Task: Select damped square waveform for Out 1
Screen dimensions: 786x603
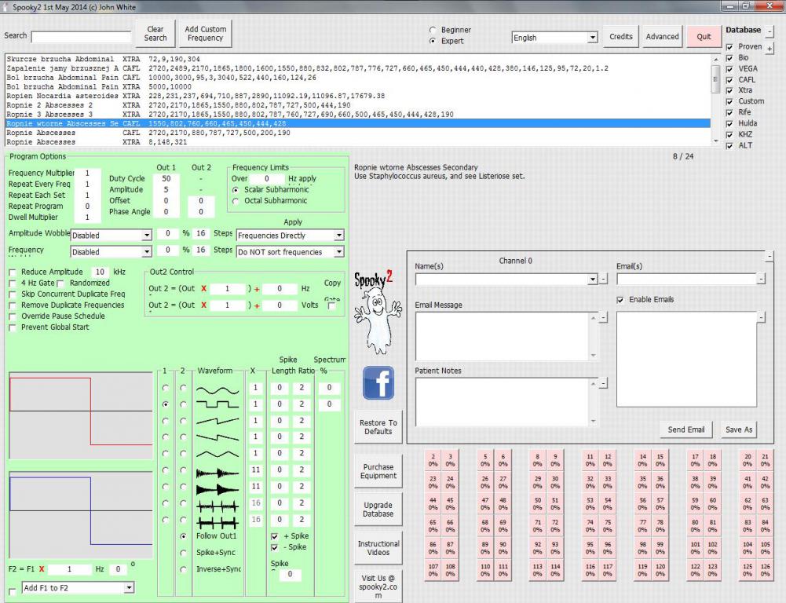Action: pos(166,487)
